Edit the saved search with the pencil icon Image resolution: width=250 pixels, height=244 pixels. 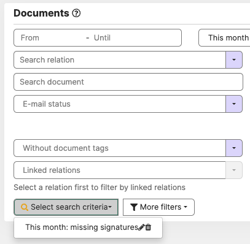pyautogui.click(x=141, y=227)
